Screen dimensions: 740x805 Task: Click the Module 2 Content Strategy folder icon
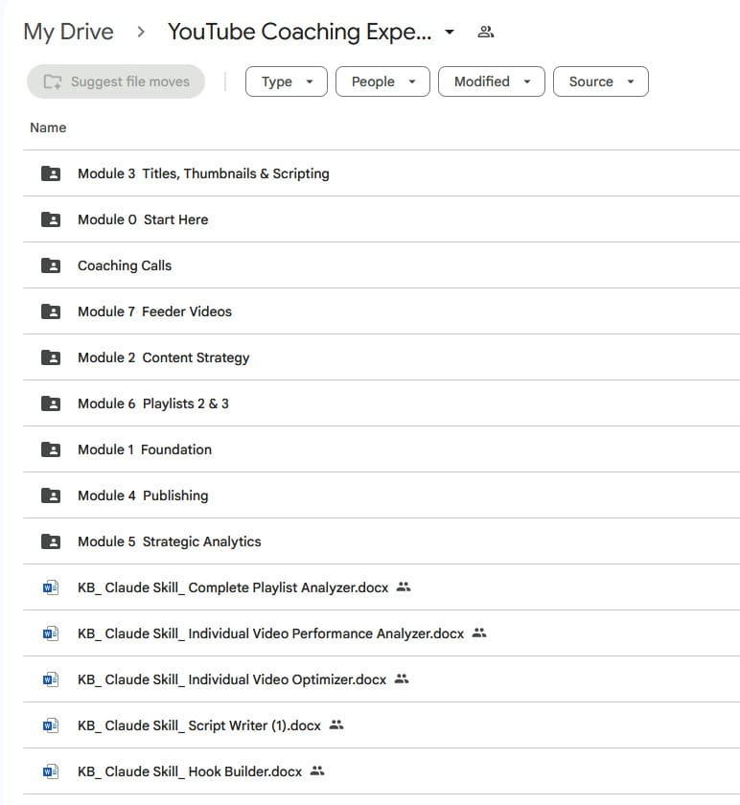(x=51, y=357)
